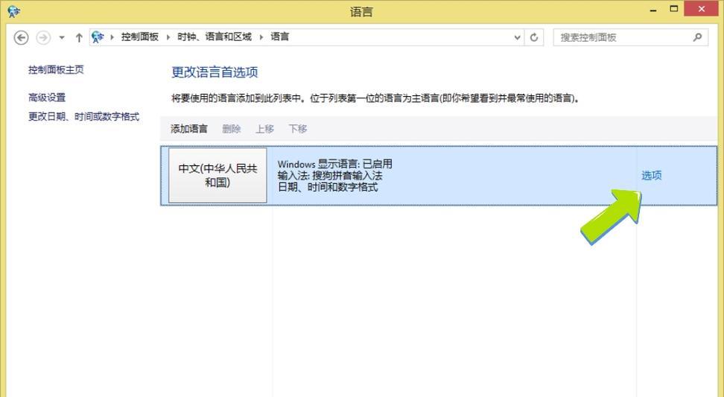This screenshot has height=397, width=724.
Task: Click the 日期、时间和数字格式 row text
Action: pyautogui.click(x=328, y=187)
